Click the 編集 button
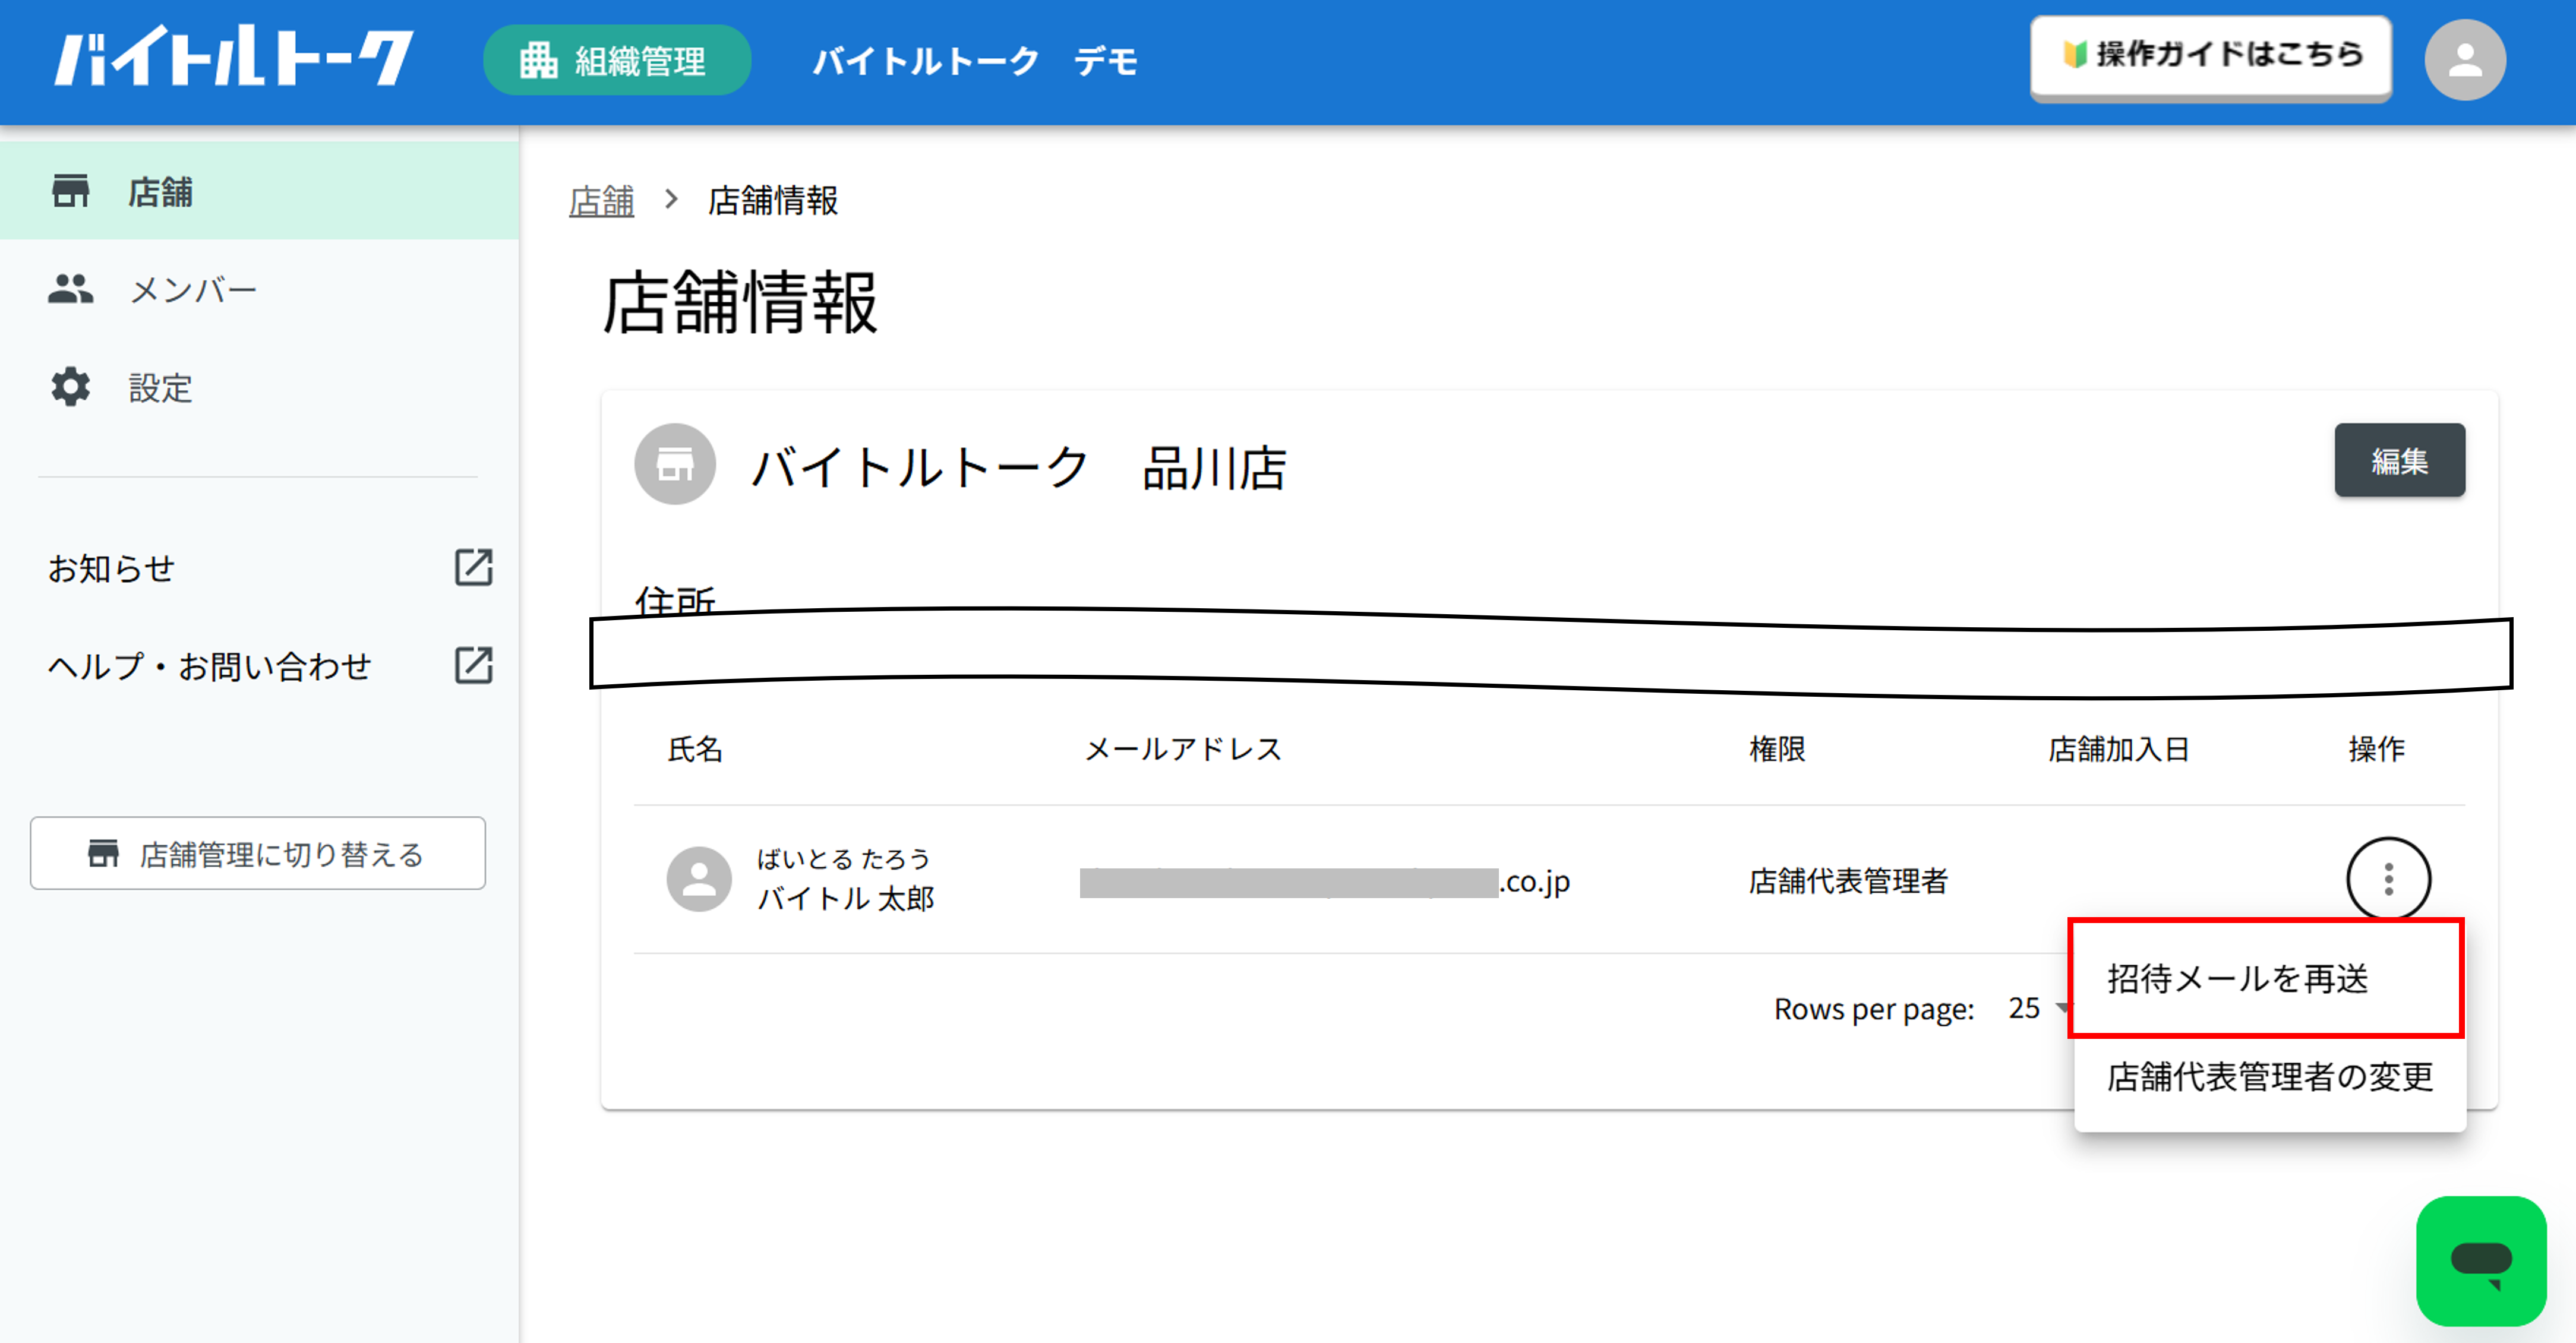The height and width of the screenshot is (1343, 2576). 2399,460
